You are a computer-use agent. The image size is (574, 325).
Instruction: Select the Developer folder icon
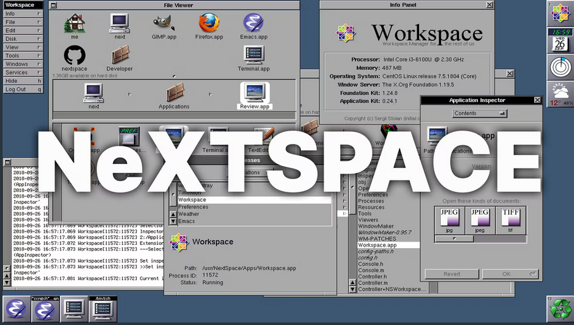(x=119, y=56)
